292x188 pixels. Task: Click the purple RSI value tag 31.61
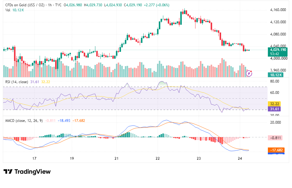click(274, 109)
